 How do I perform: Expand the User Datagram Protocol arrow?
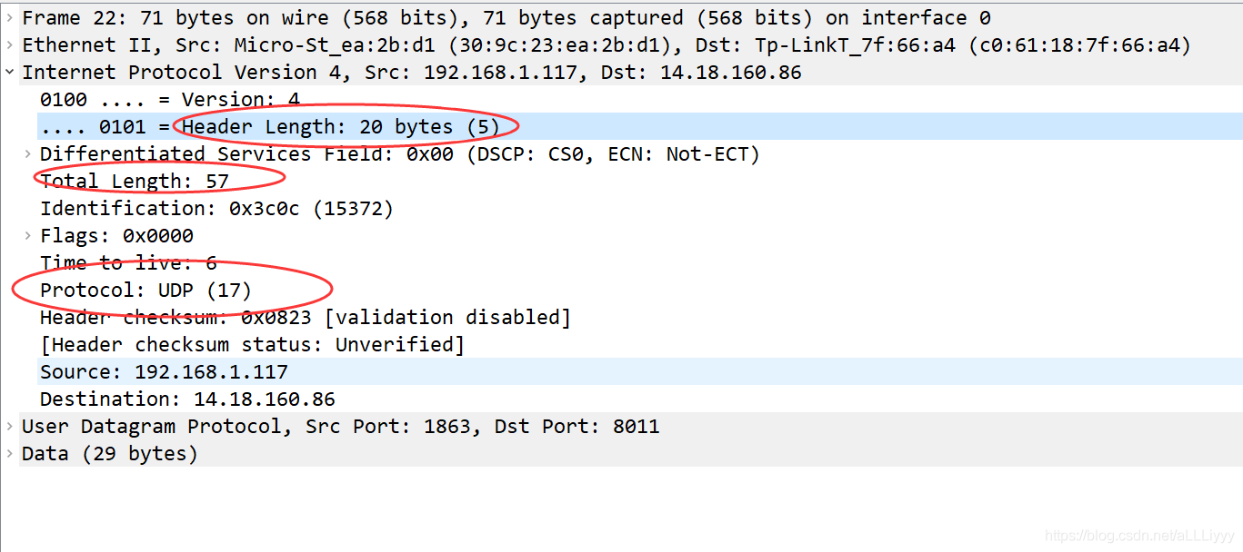[x=9, y=427]
